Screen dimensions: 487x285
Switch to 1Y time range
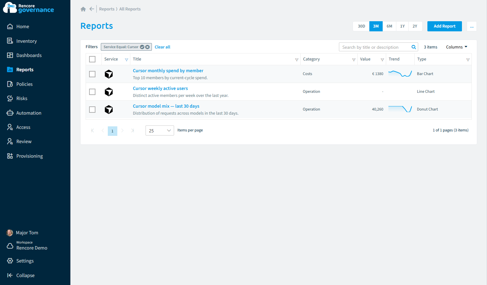402,26
